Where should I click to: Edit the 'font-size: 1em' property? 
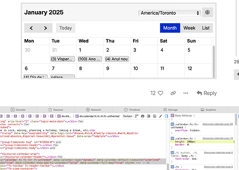point(186,159)
